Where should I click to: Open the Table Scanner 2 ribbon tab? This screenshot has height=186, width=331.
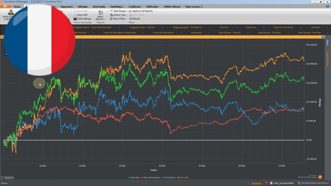coord(194,7)
